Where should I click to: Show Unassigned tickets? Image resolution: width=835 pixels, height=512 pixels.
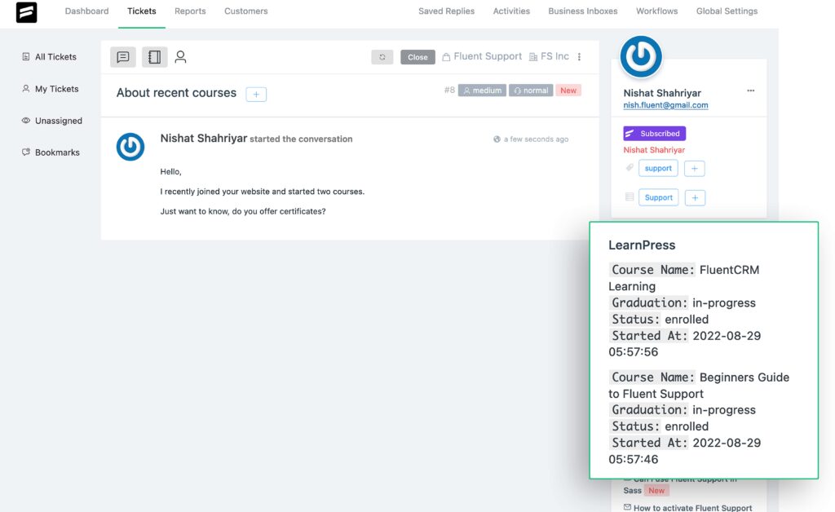point(52,121)
